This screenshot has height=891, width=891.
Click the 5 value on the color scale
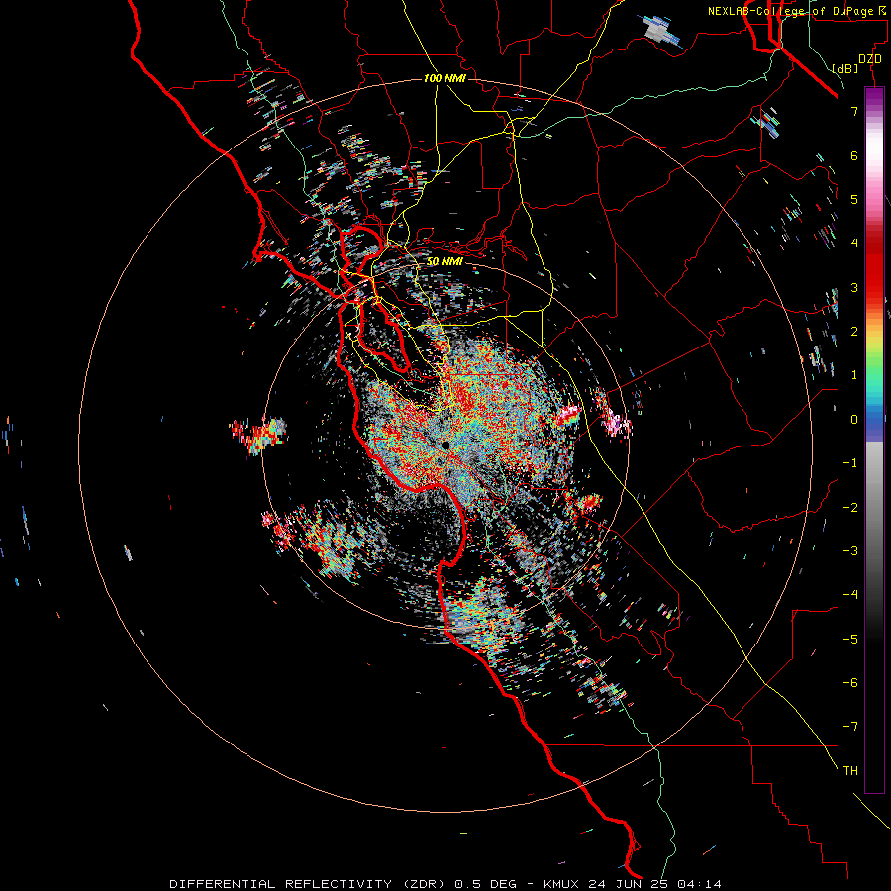854,199
